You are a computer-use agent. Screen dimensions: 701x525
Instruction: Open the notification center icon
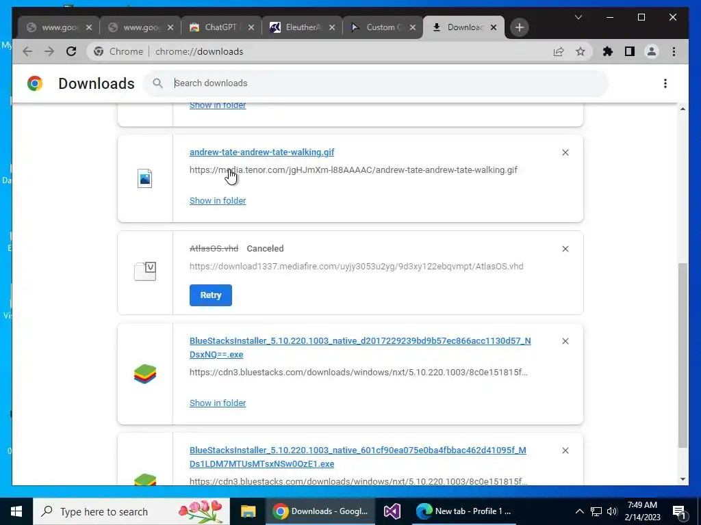pyautogui.click(x=678, y=511)
